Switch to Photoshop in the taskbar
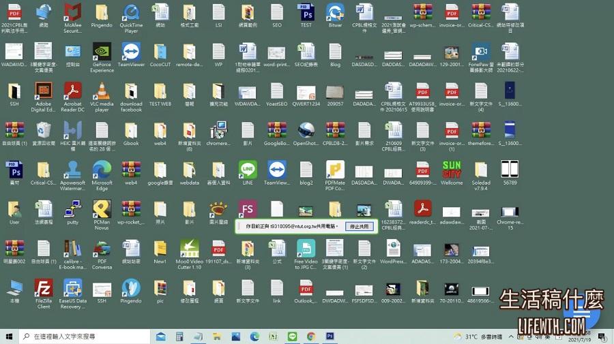614x344 pixels. (330, 337)
